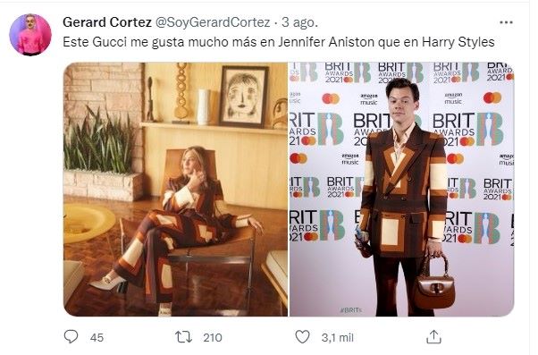Like the tweet with the heart icon
This screenshot has width=538, height=355.
(302, 337)
